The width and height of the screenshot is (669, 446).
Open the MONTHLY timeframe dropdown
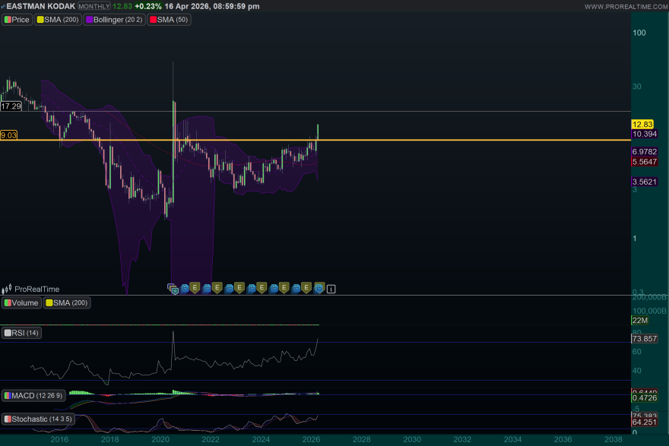95,5
